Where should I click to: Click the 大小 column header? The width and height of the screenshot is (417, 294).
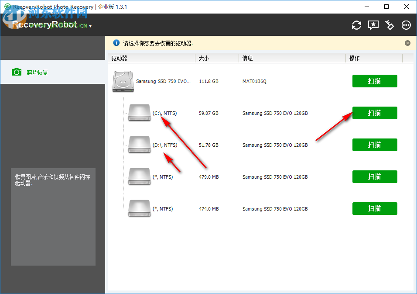(x=203, y=58)
